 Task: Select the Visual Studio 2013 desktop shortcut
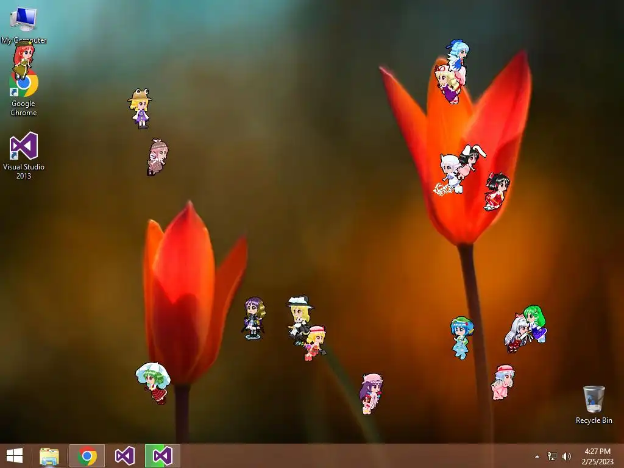coord(24,155)
